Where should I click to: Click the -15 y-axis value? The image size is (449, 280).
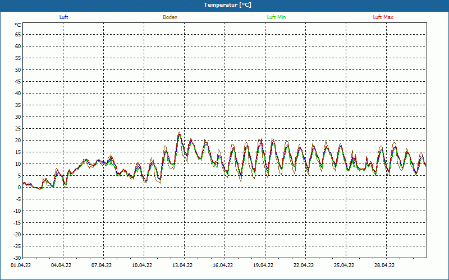17,222
